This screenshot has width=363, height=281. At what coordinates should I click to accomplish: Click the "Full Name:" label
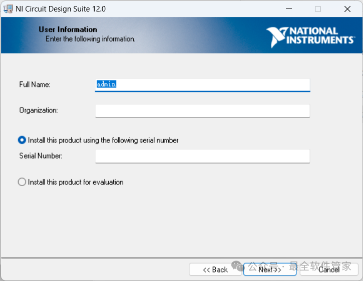point(35,84)
